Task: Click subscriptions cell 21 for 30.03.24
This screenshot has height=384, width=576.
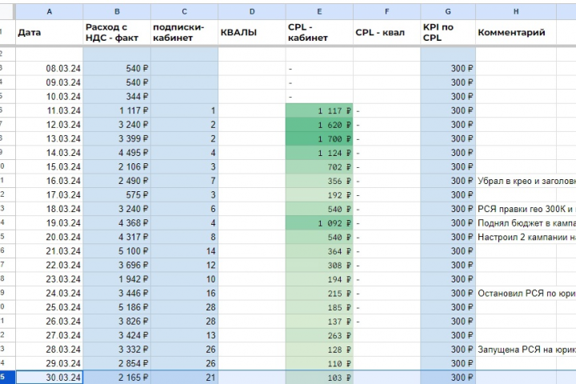Action: (x=185, y=378)
